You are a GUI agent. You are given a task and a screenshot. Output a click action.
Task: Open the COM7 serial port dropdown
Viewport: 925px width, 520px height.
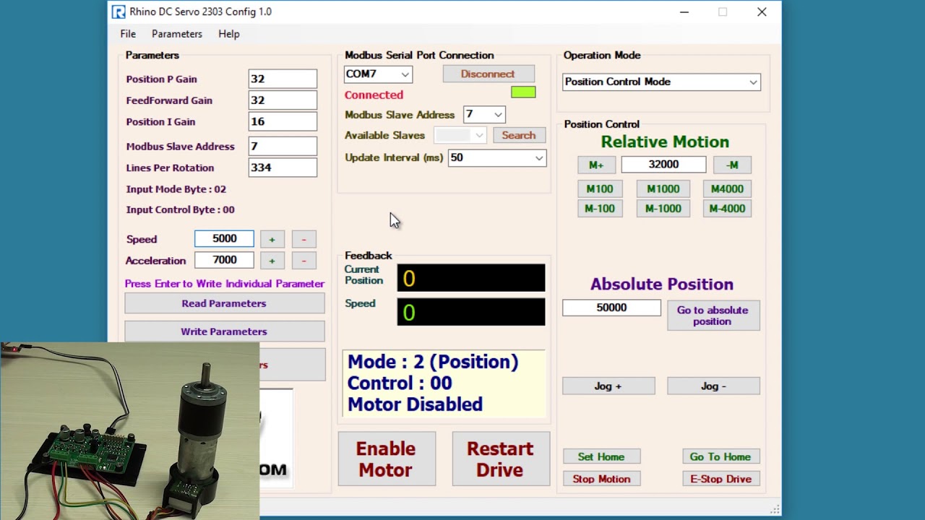378,74
